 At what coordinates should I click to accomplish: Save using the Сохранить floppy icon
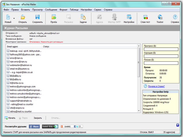tap(37, 17)
